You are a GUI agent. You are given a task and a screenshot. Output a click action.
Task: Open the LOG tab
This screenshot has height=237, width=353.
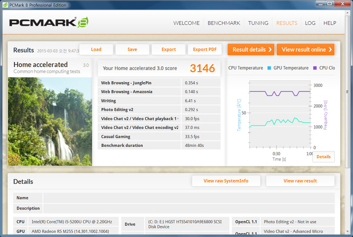(310, 23)
